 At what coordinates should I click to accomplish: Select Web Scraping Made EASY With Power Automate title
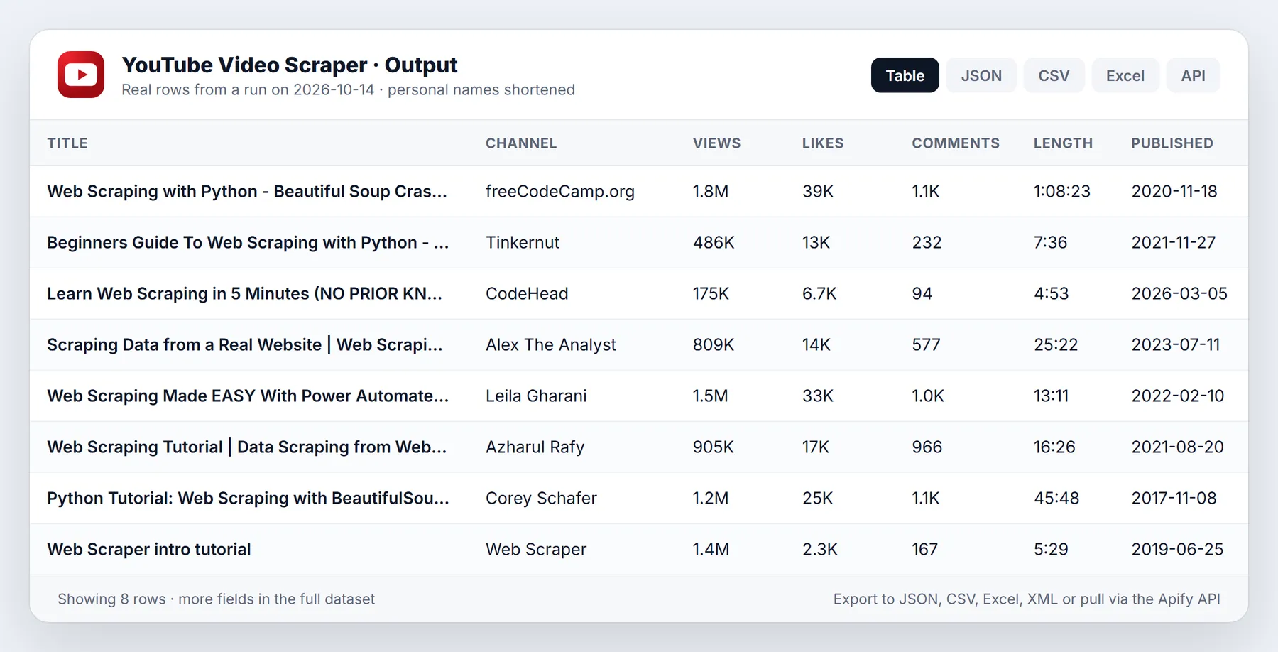248,396
